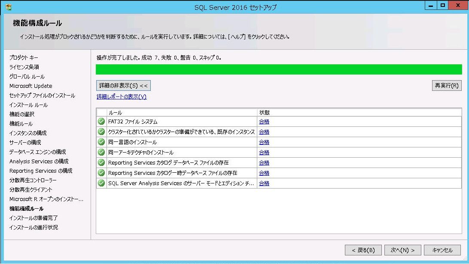Select セットアップ ファイルのインストール step

tap(42, 96)
